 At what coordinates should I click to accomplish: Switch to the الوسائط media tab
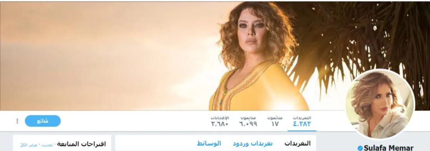coord(209,143)
